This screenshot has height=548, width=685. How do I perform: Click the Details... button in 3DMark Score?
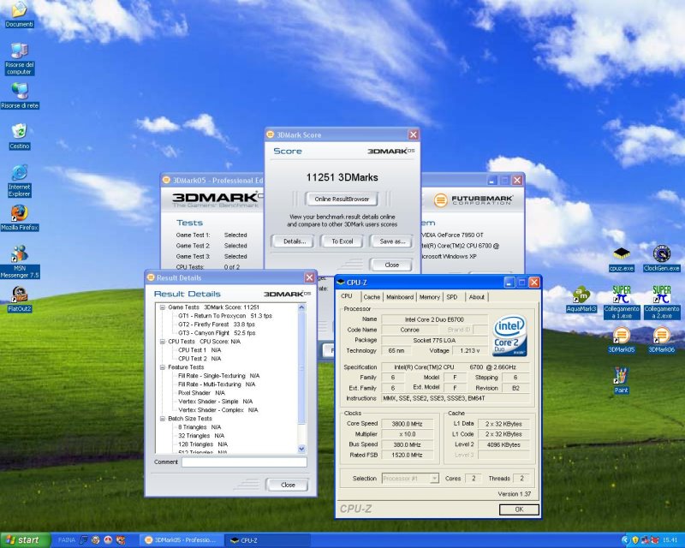click(x=295, y=241)
